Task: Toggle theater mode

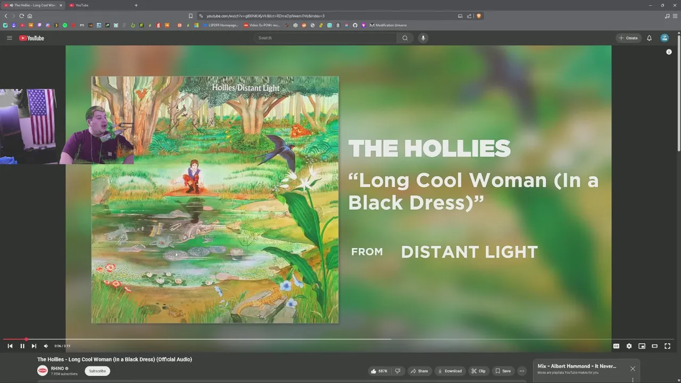Action: click(654, 346)
